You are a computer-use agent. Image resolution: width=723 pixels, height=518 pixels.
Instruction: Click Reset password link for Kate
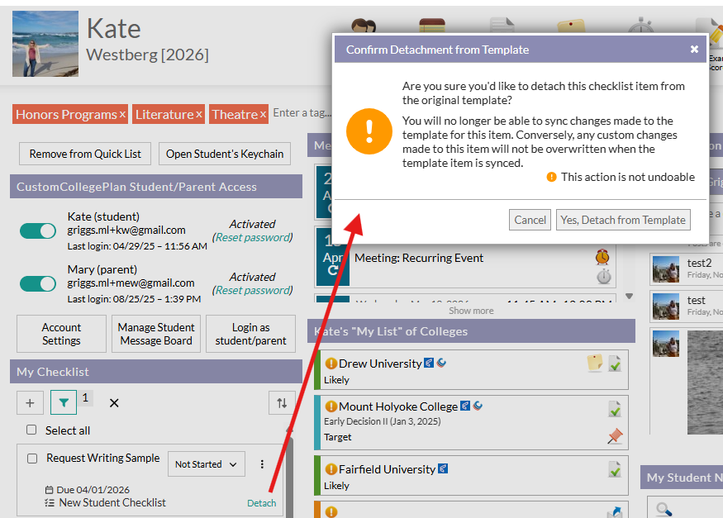point(253,237)
